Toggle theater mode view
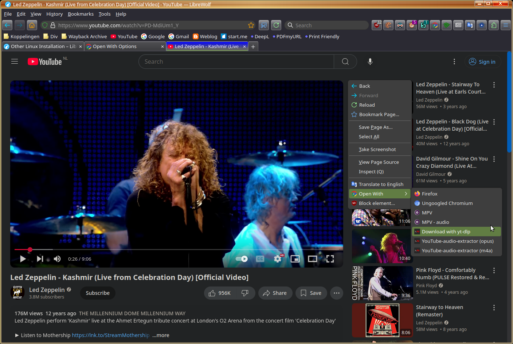 313,259
